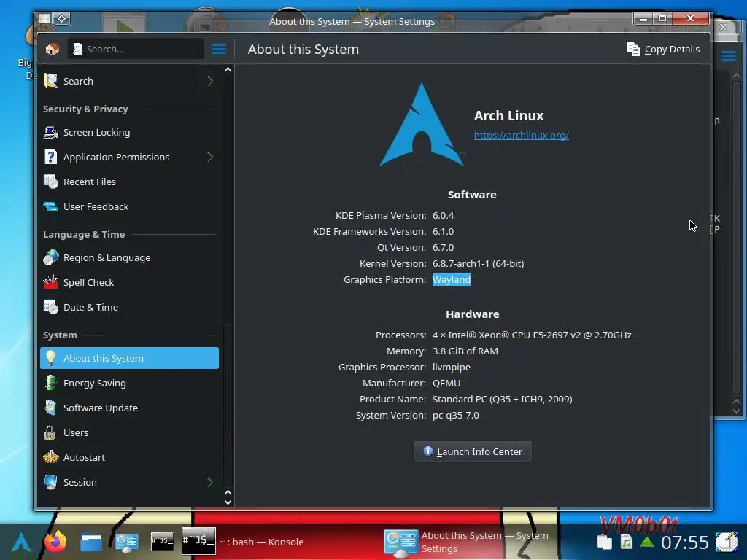The image size is (747, 560).
Task: Click the Region & Language globe icon
Action: click(50, 257)
